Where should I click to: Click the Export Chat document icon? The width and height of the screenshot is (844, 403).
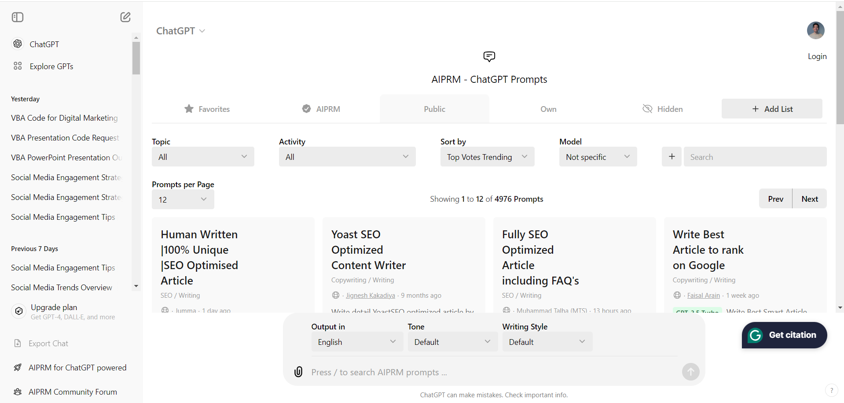(x=18, y=344)
